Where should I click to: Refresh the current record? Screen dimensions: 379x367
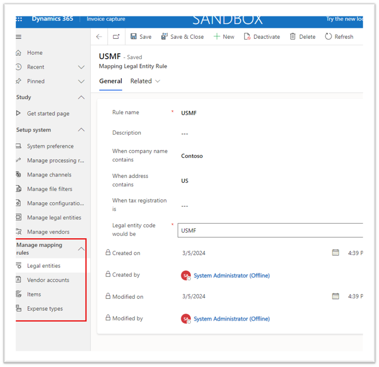pyautogui.click(x=339, y=37)
